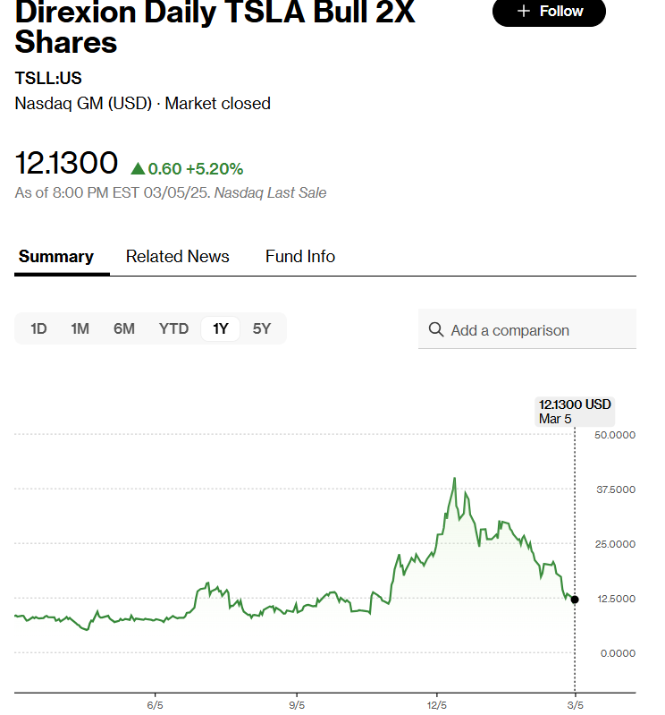Click the Add a comparison field
This screenshot has width=665, height=715.
[x=527, y=330]
